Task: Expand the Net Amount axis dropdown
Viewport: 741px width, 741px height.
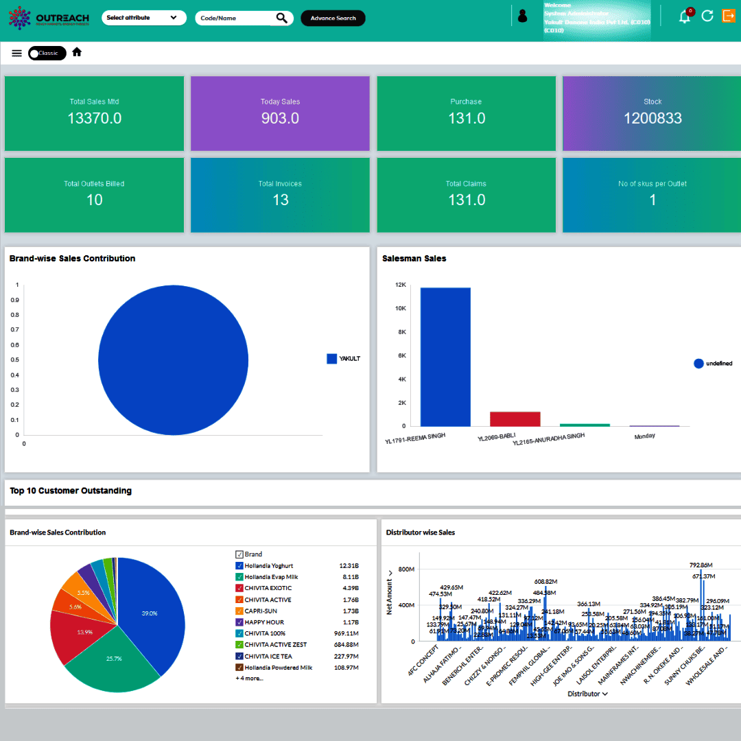Action: tap(390, 573)
